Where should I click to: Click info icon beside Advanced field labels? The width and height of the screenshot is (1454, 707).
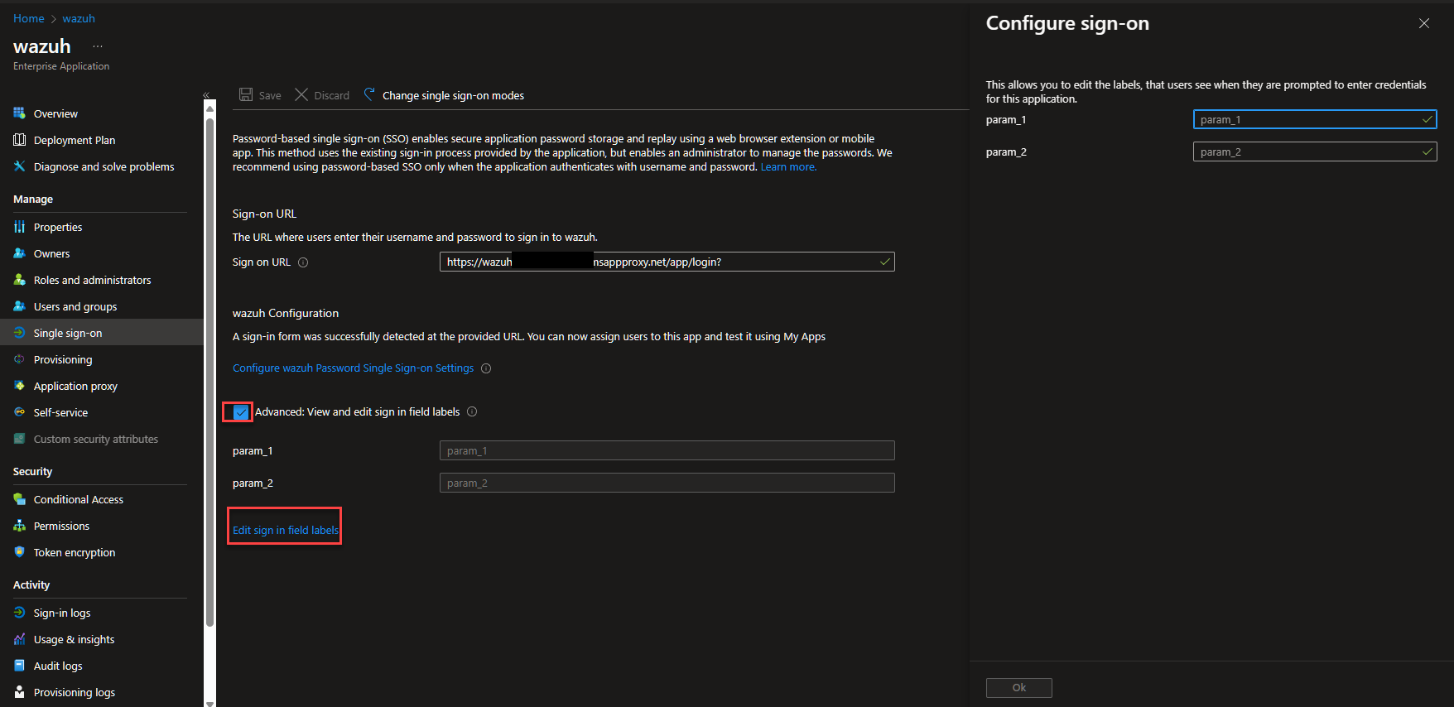(x=472, y=411)
